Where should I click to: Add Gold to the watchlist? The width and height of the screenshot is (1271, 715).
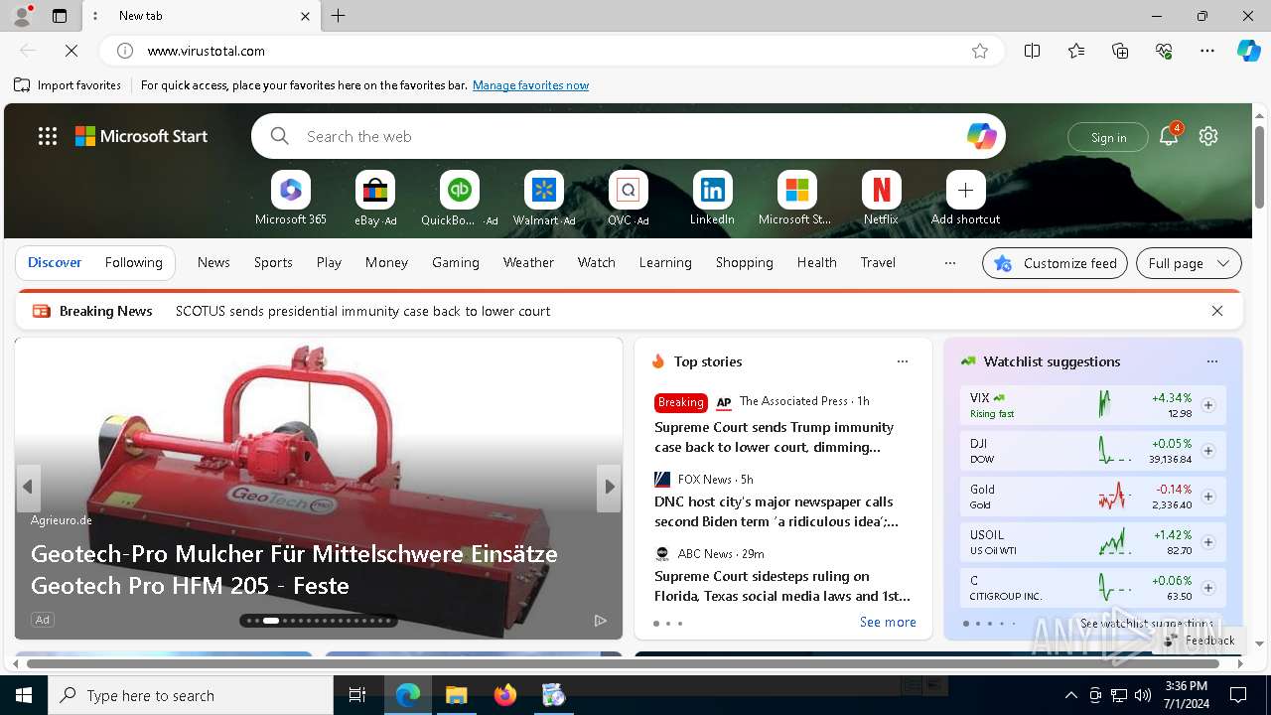[1208, 497]
